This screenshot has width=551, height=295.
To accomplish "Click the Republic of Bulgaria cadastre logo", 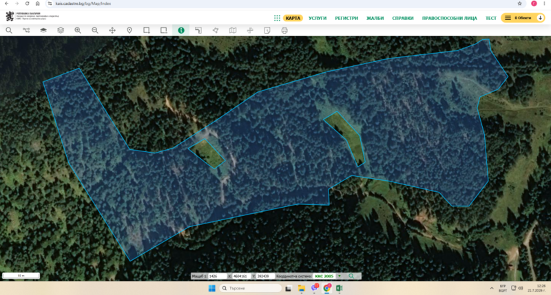I will click(32, 16).
